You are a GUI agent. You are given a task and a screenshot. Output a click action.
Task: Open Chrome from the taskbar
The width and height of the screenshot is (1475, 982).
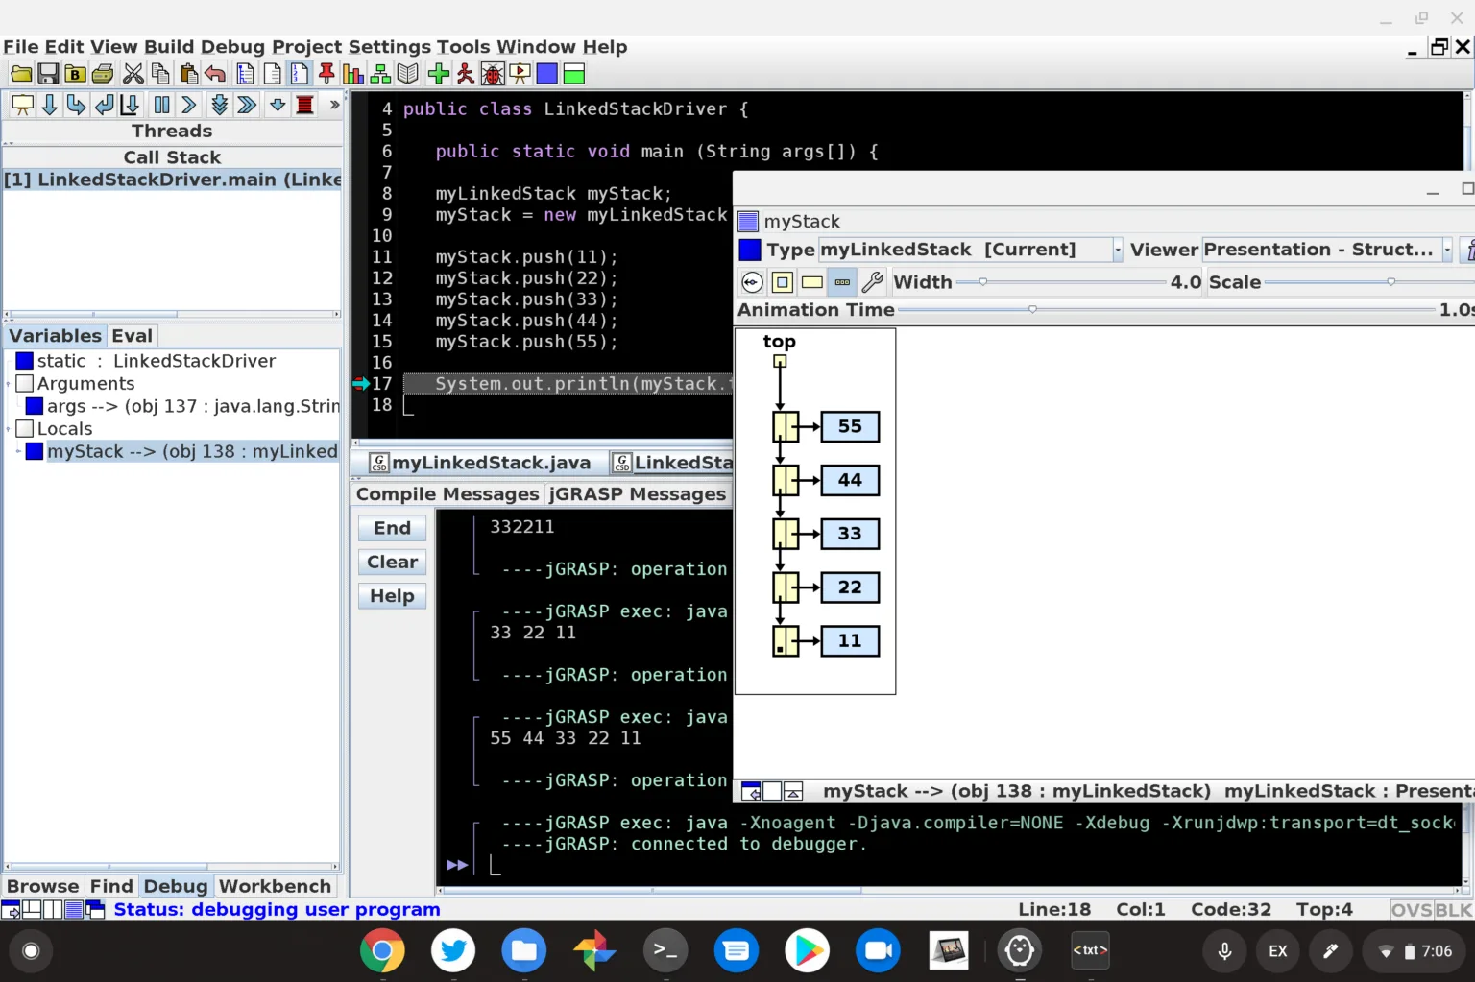click(x=381, y=950)
